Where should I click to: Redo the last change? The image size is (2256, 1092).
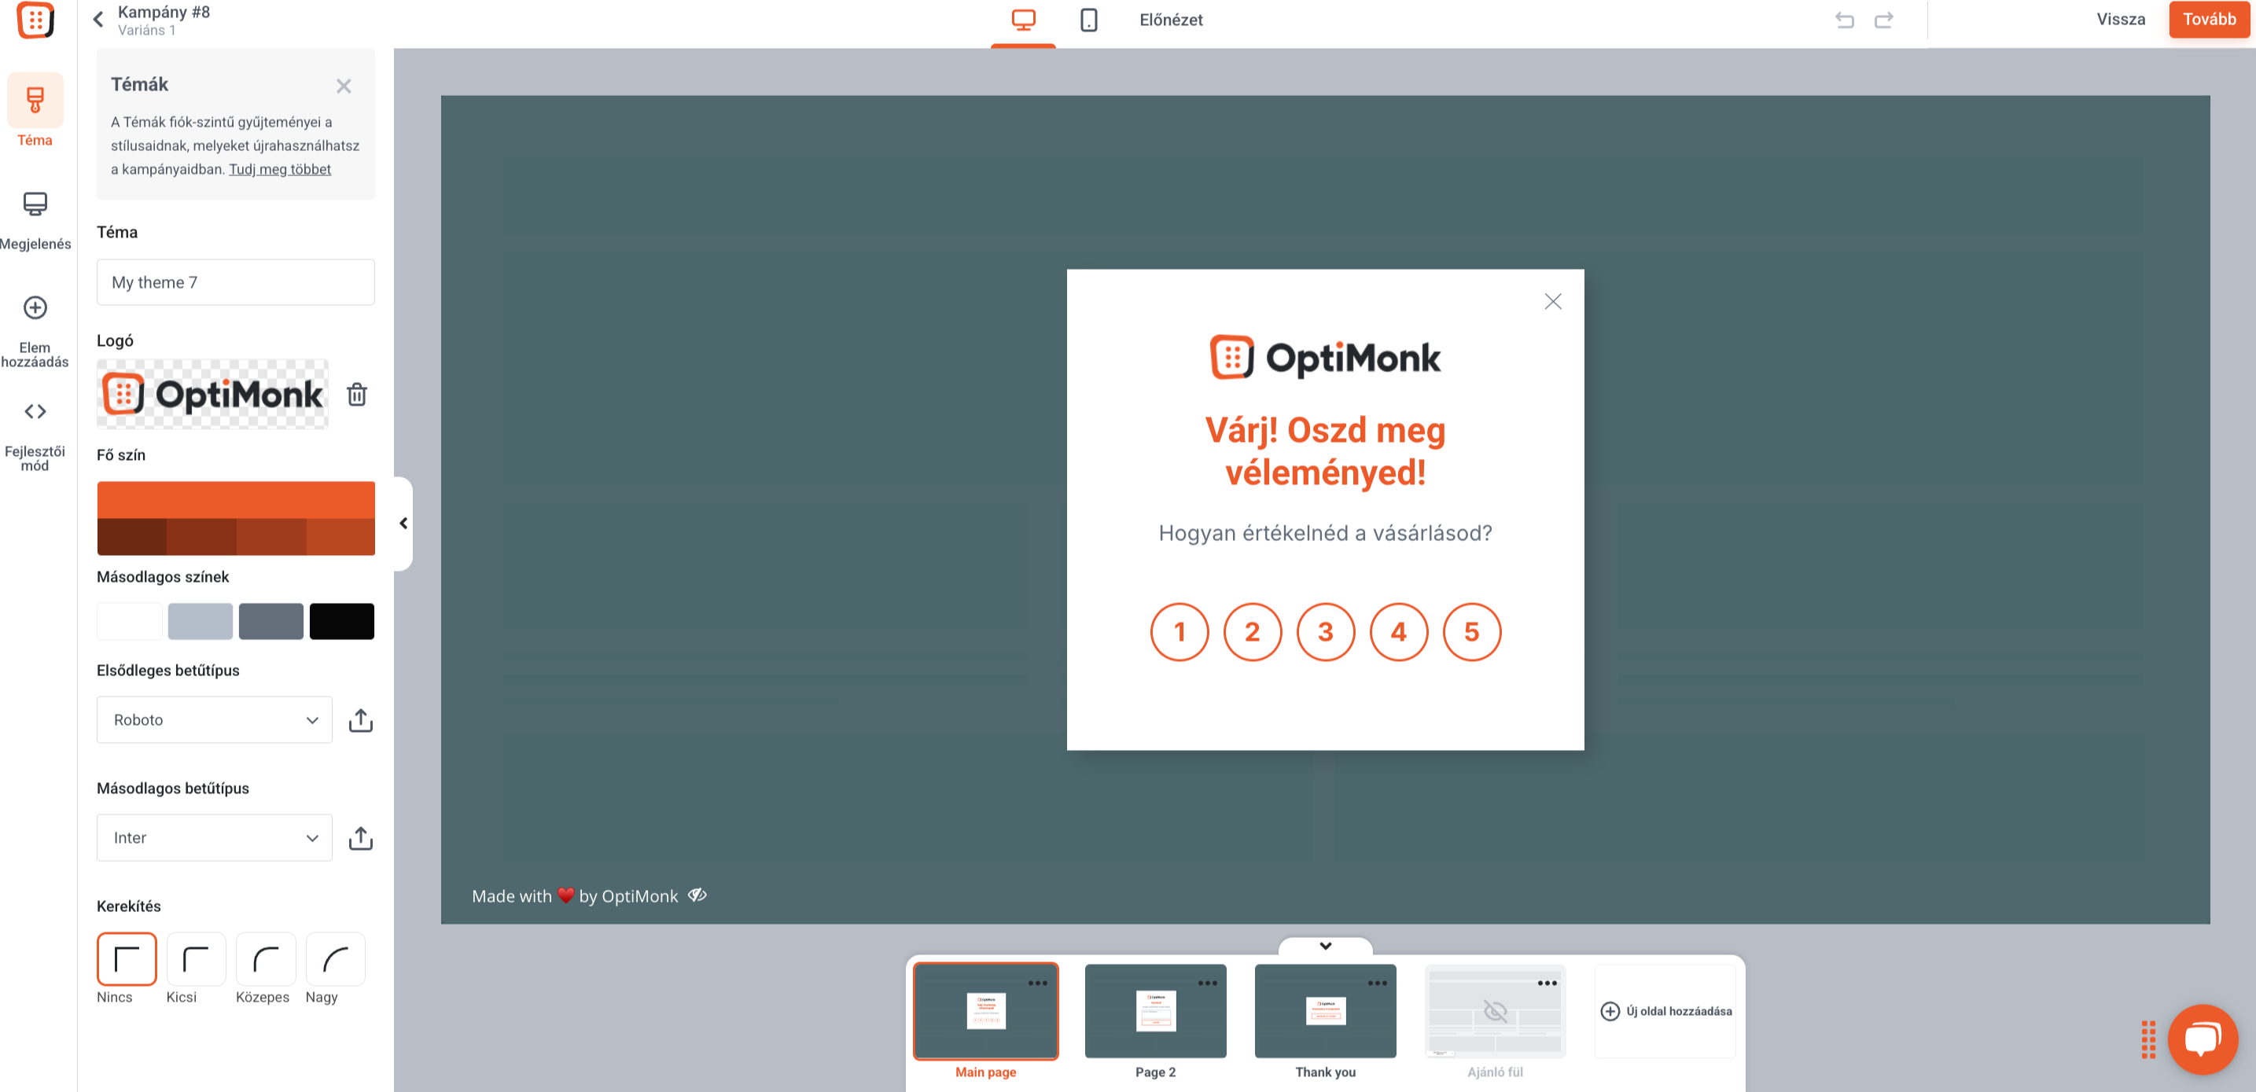[x=1884, y=20]
